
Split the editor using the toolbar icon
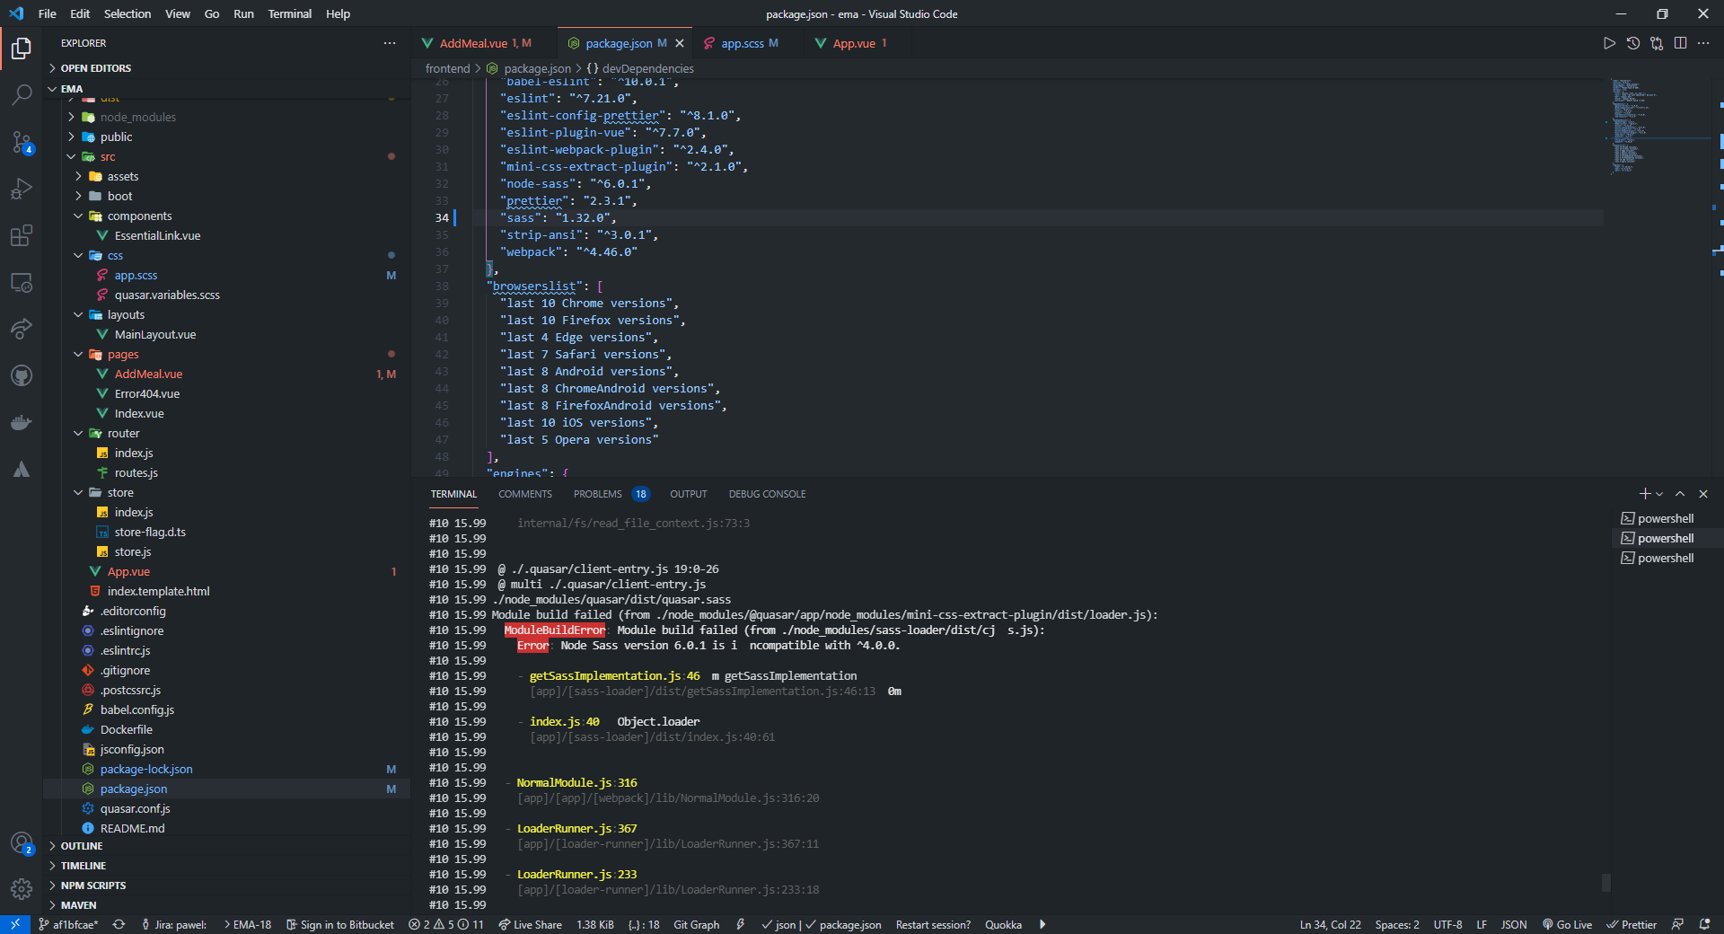pos(1680,42)
